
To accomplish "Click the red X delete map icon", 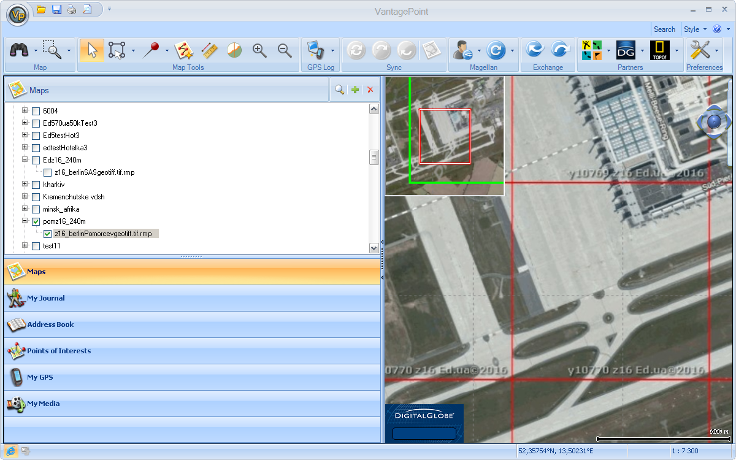I will pos(370,90).
